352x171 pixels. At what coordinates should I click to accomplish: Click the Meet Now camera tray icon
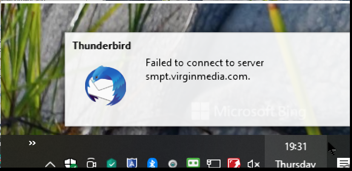tap(91, 163)
